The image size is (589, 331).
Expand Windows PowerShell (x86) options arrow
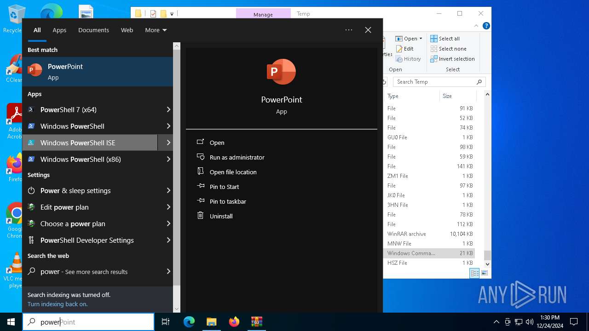coord(168,159)
